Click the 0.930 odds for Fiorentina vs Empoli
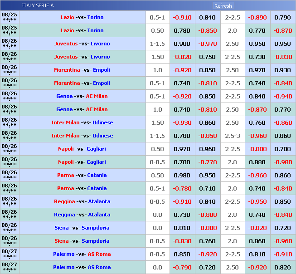The width and height of the screenshot is (296, 274). pyautogui.click(x=282, y=70)
